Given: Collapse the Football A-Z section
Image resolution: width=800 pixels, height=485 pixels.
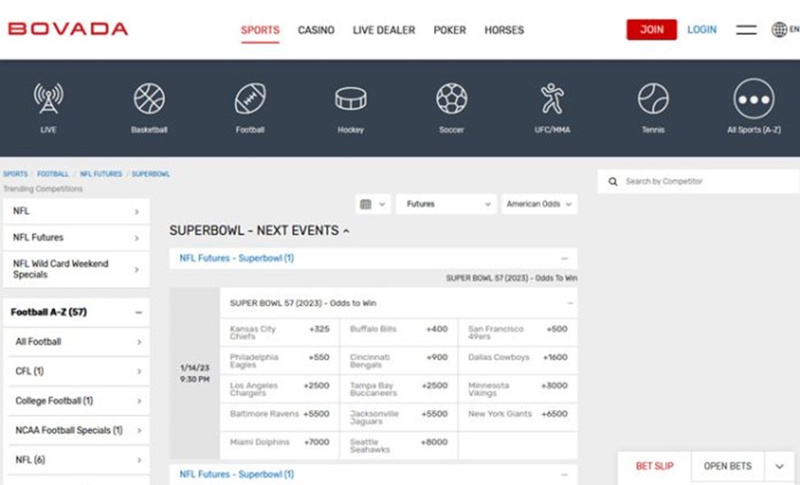Looking at the screenshot, I should click(138, 313).
